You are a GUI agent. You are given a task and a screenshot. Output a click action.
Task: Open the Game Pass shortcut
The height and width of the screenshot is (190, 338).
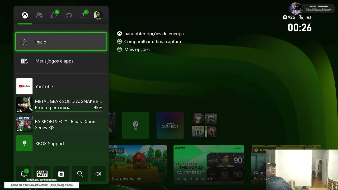coord(42,174)
